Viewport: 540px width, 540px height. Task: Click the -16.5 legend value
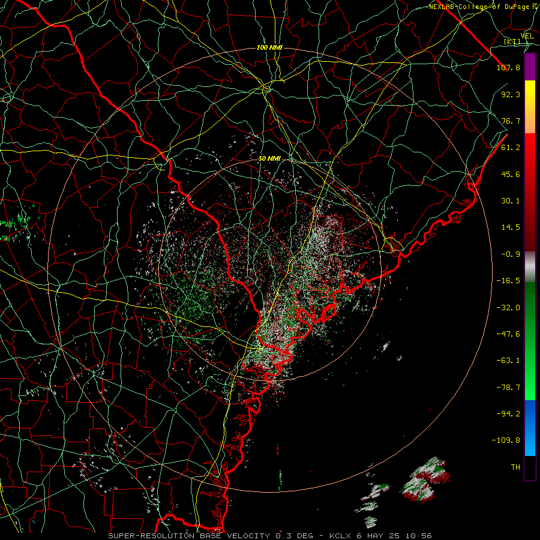point(508,281)
